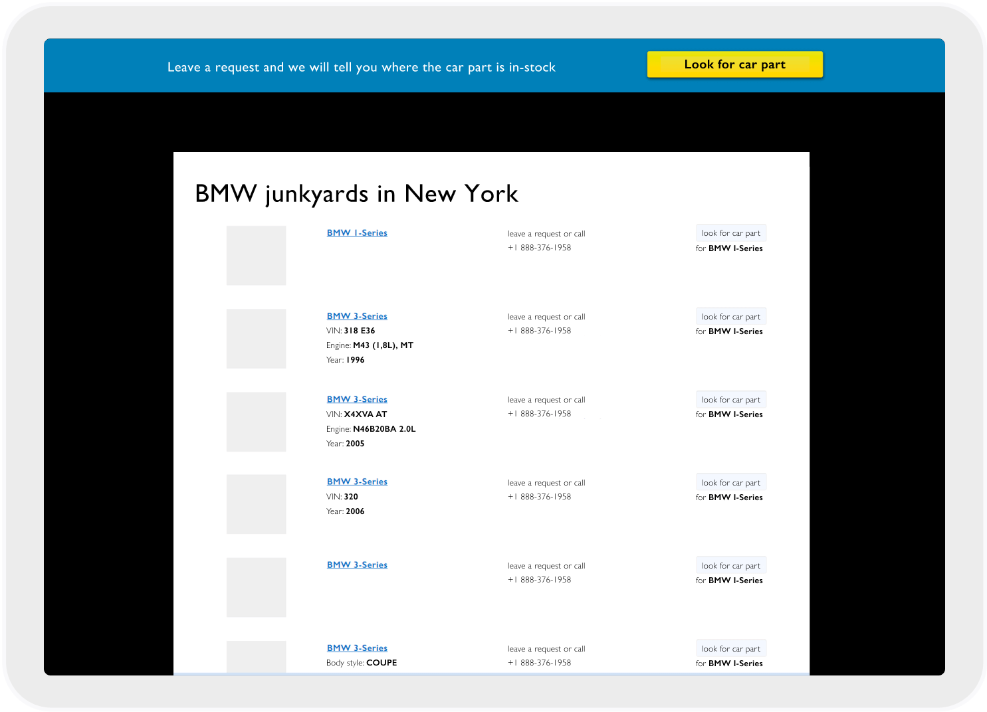Screen dimensions: 987x712
Task: Call +1 888-376-1958 from the 2005 listing
Action: [538, 413]
